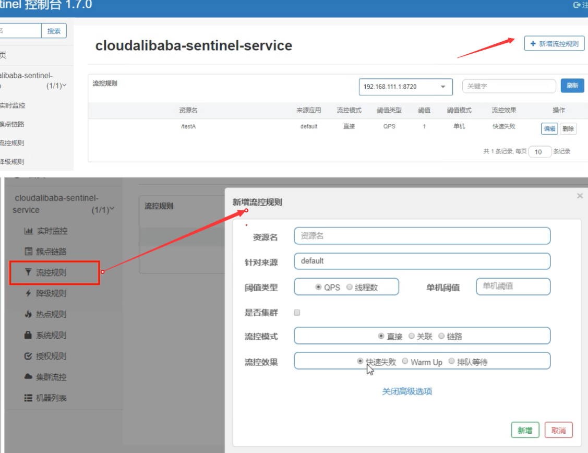588x453 pixels.
Task: Select the Warm Up effect radio
Action: (405, 361)
